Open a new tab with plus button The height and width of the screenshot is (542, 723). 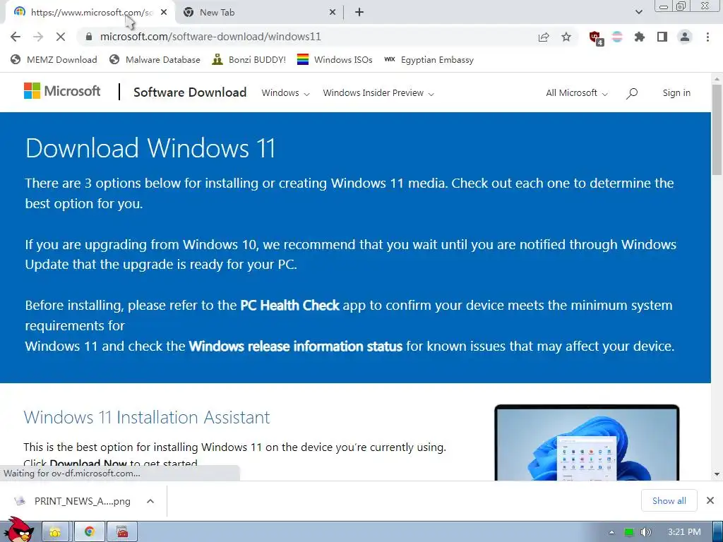point(359,13)
